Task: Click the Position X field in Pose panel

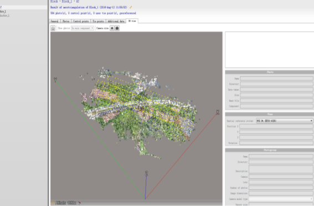Action: (276, 126)
